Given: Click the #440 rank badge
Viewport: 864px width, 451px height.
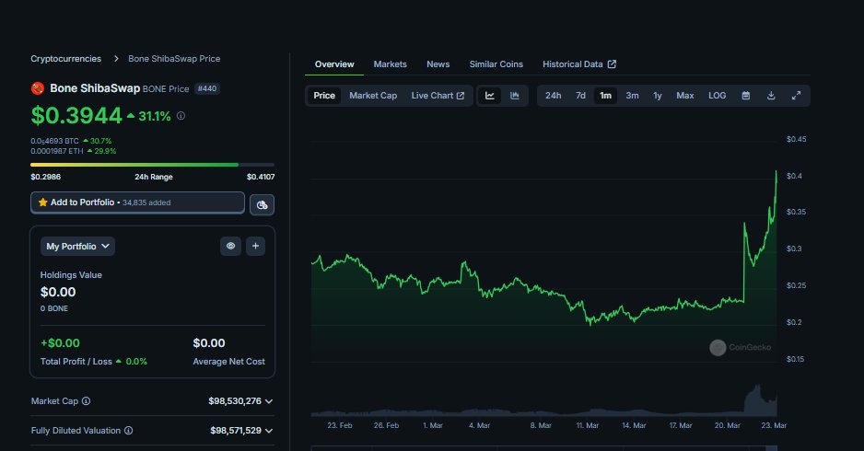Looking at the screenshot, I should click(207, 88).
